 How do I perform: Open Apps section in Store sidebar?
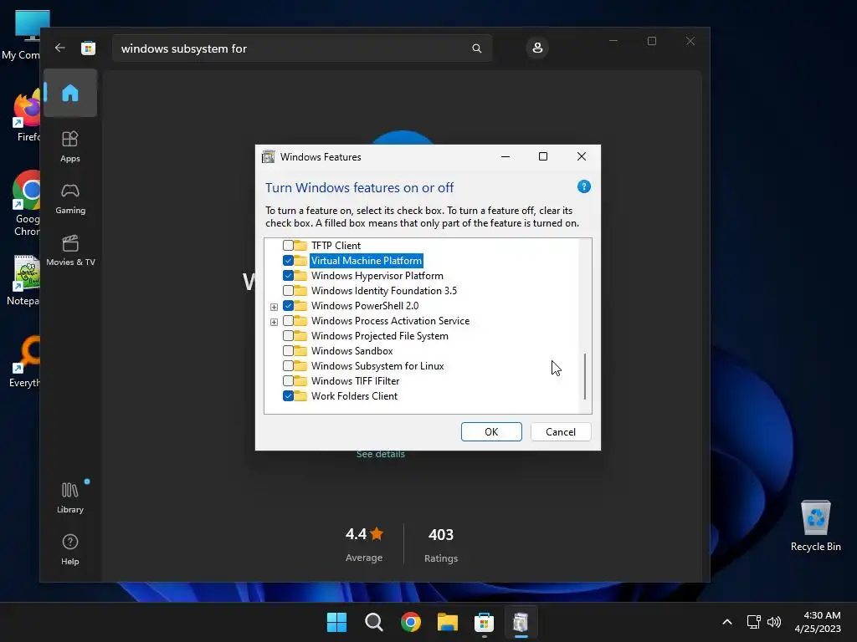click(x=70, y=146)
